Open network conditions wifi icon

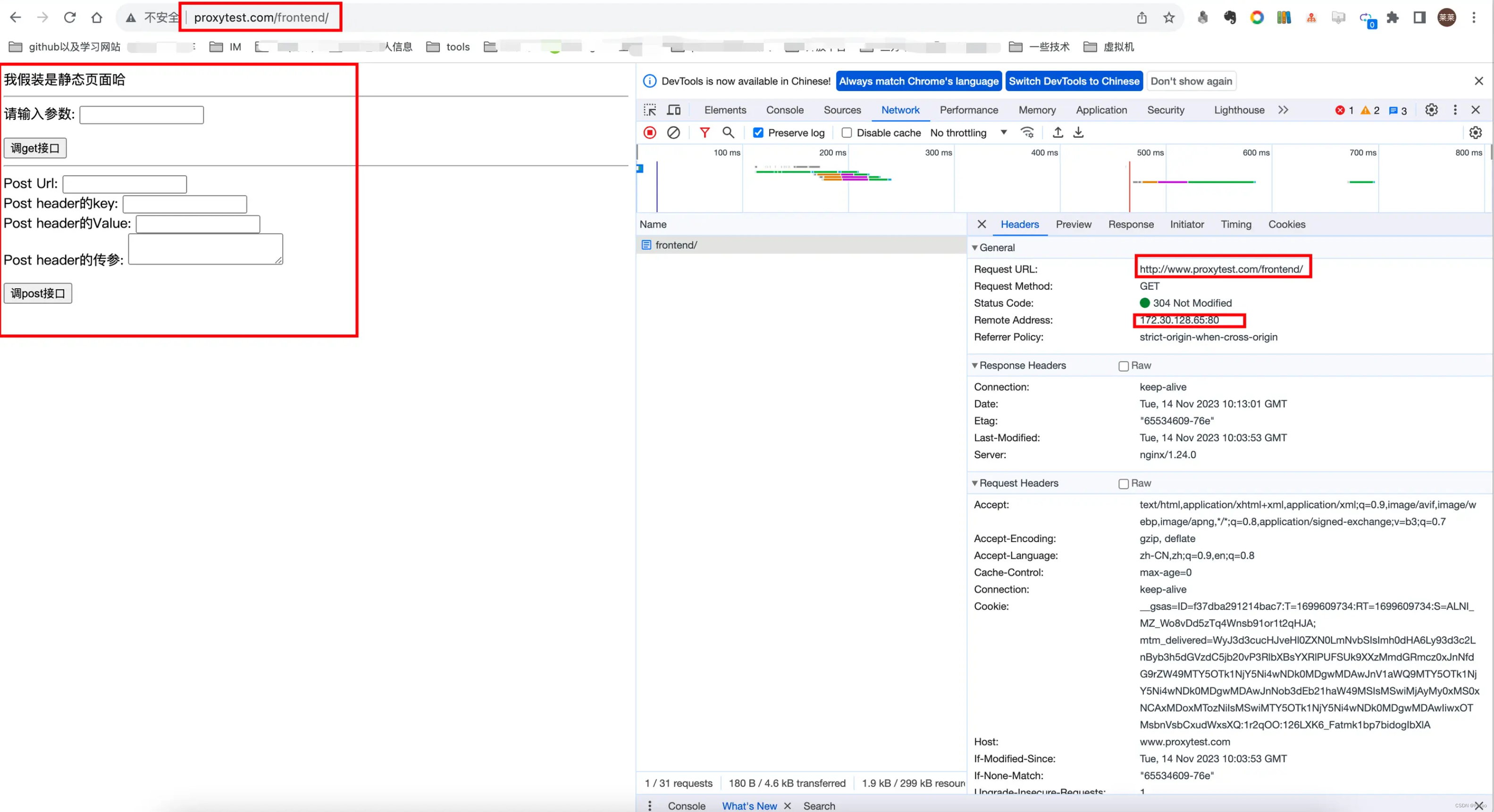coord(1027,133)
